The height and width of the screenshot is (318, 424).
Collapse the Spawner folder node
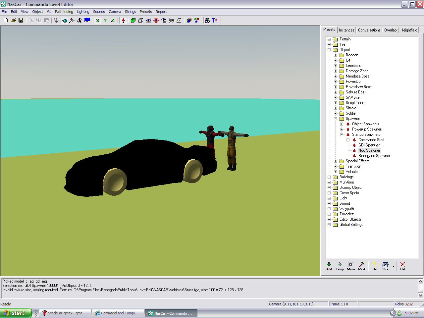(336, 119)
